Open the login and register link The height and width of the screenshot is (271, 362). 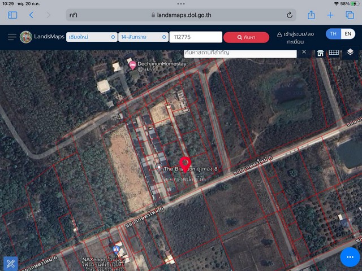(295, 38)
